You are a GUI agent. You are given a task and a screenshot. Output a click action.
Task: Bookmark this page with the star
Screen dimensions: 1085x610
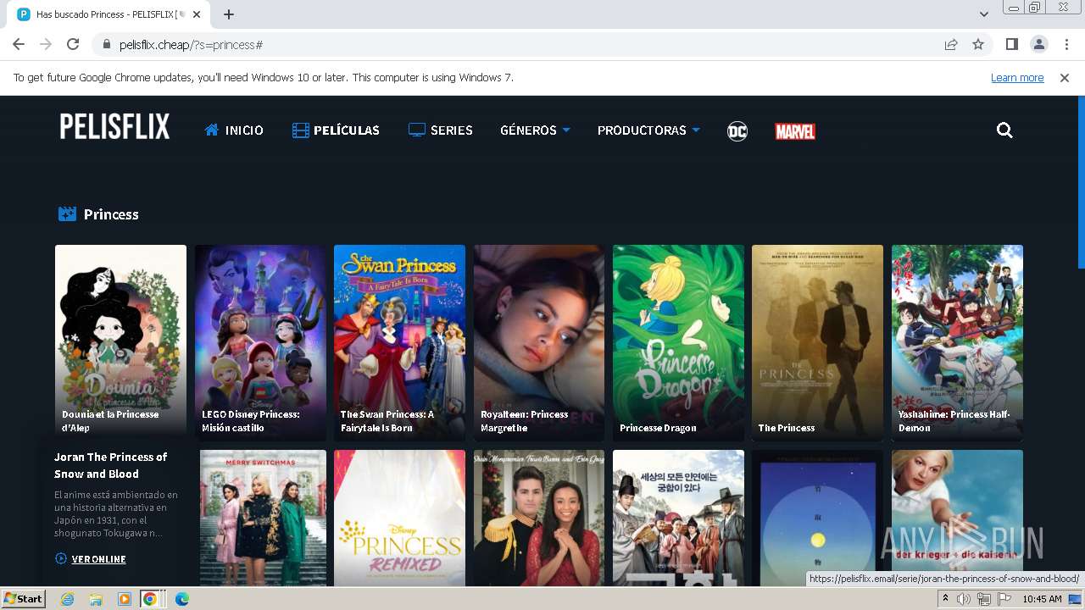[x=978, y=45]
